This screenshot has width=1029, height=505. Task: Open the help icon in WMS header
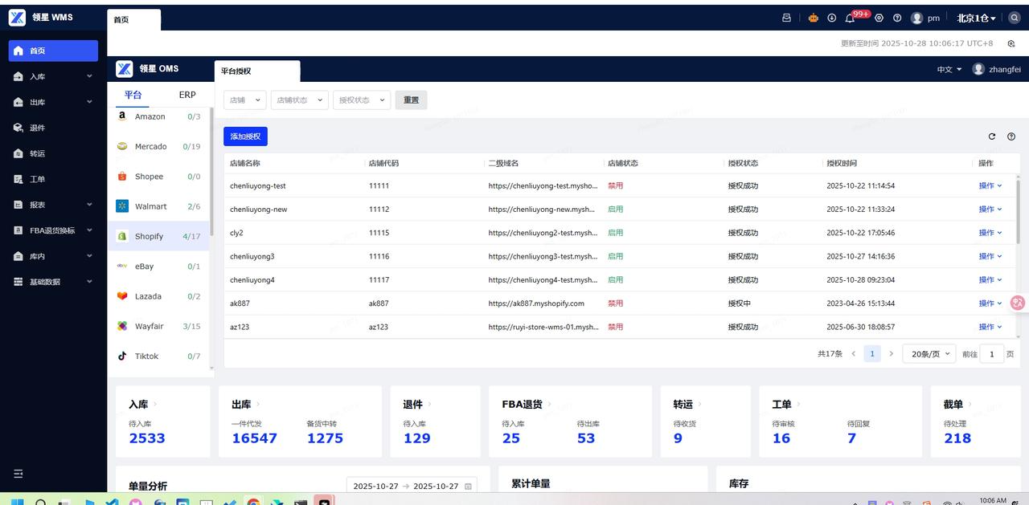coord(897,18)
